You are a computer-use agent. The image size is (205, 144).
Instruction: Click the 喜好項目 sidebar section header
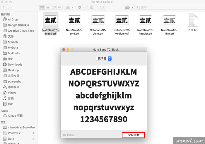pos(6,14)
